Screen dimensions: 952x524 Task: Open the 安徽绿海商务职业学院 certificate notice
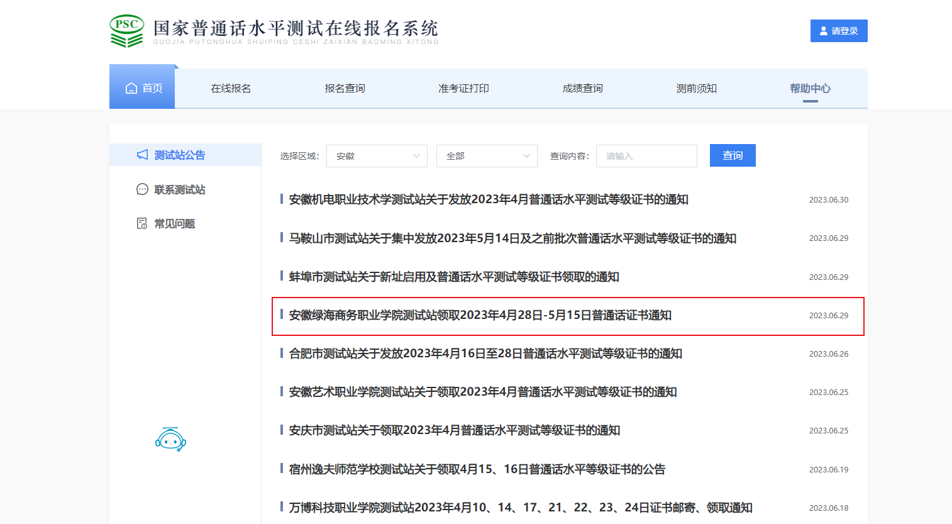pyautogui.click(x=480, y=315)
